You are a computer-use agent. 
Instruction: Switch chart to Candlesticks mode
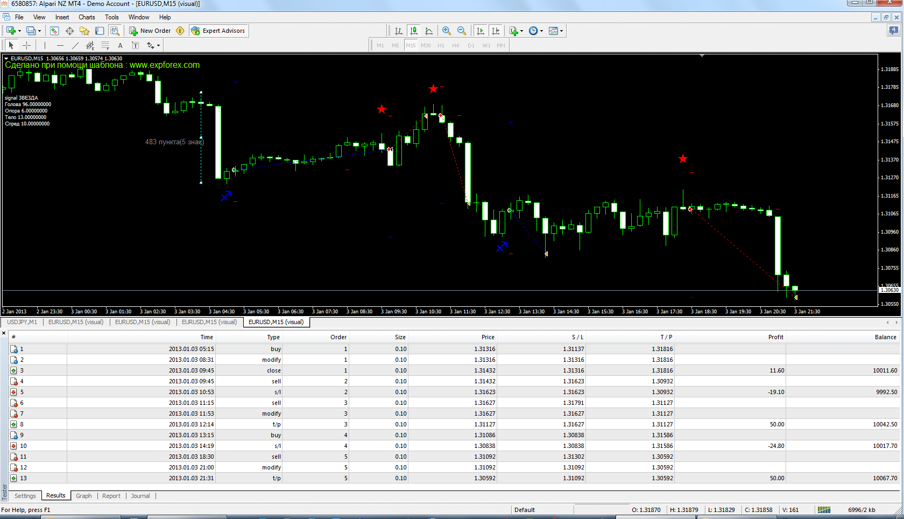(414, 31)
